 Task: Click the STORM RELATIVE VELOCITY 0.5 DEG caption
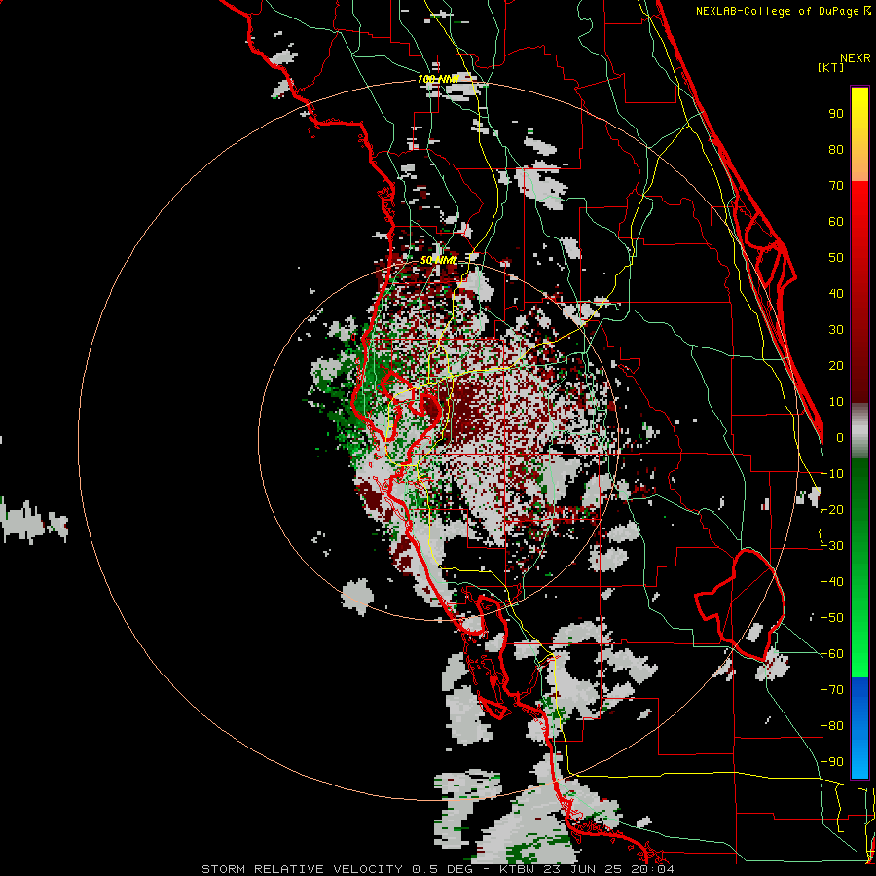tap(337, 869)
